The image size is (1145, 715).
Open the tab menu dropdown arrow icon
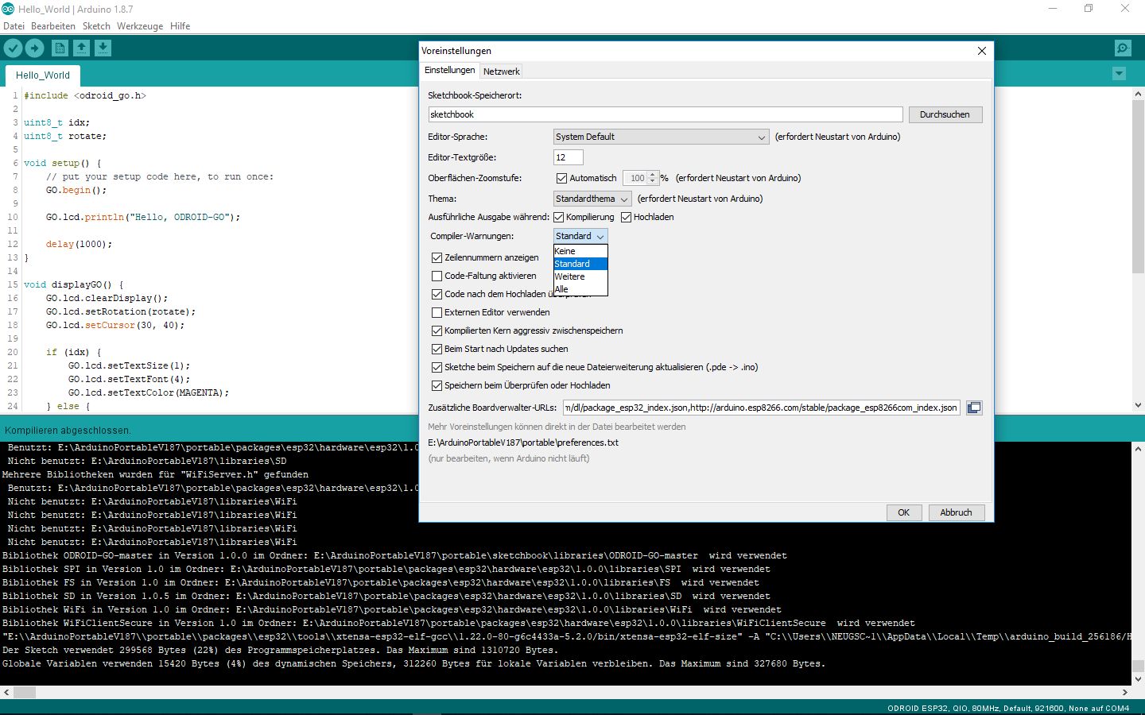(x=1119, y=74)
